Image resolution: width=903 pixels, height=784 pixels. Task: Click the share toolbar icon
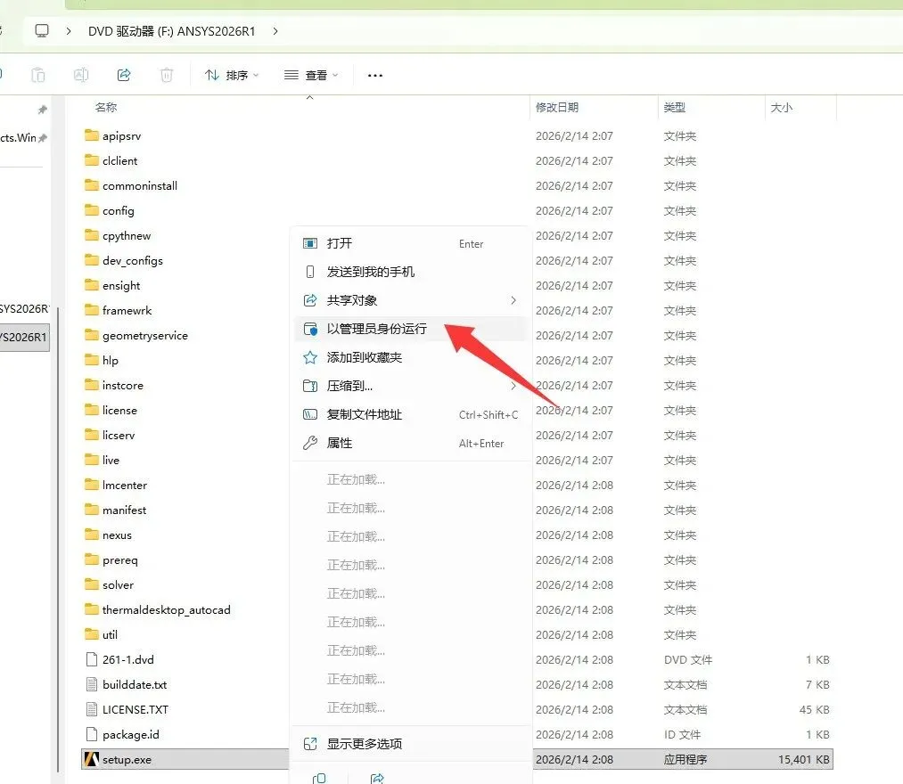pyautogui.click(x=124, y=75)
